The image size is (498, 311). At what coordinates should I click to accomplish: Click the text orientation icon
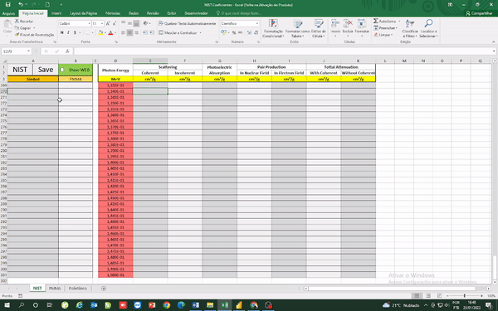145,23
